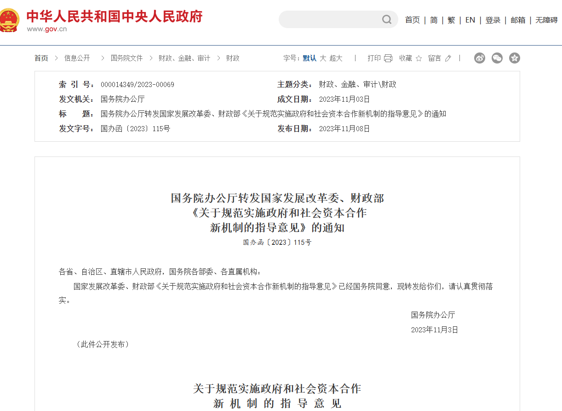Screen dimensions: 562x411
Task: Open 首页 in the top navigation
Action: (412, 20)
